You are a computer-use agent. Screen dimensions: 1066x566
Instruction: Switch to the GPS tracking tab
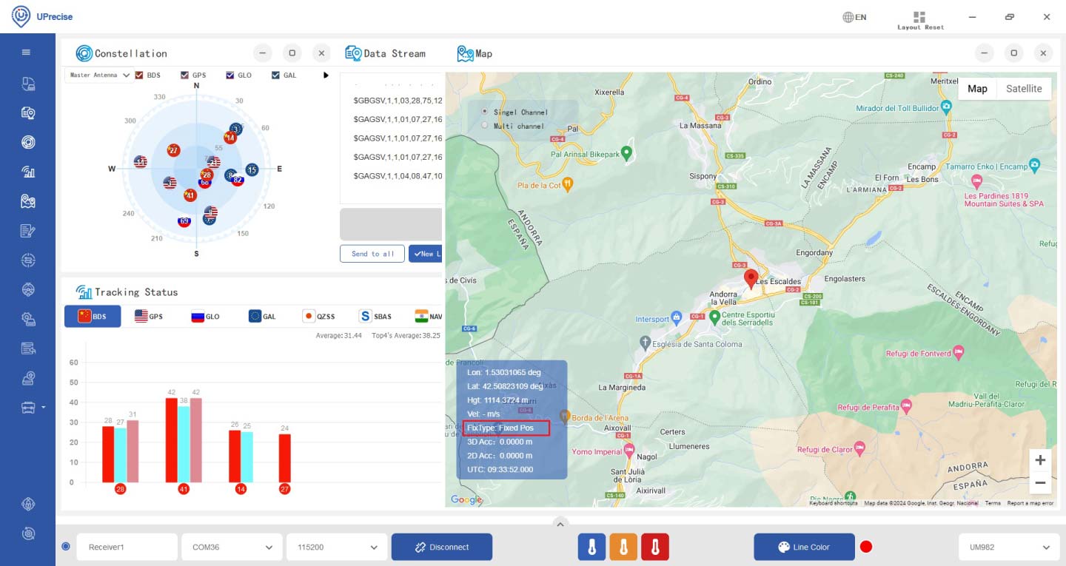click(x=149, y=317)
